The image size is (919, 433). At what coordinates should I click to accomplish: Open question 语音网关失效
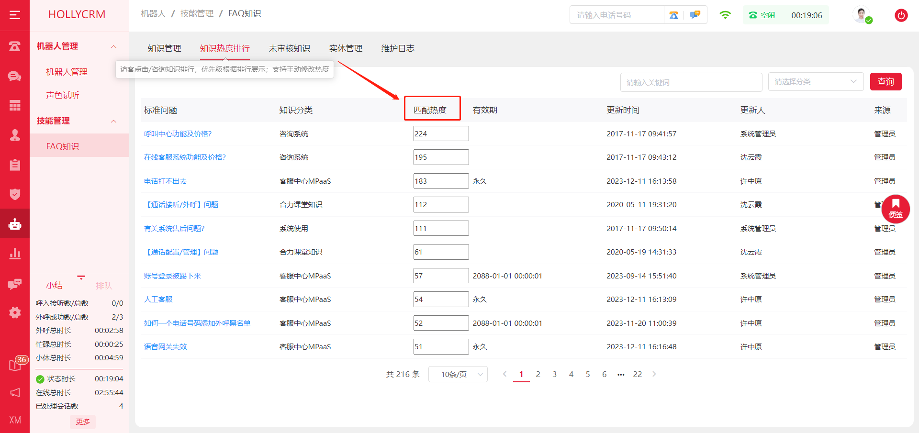coord(165,347)
